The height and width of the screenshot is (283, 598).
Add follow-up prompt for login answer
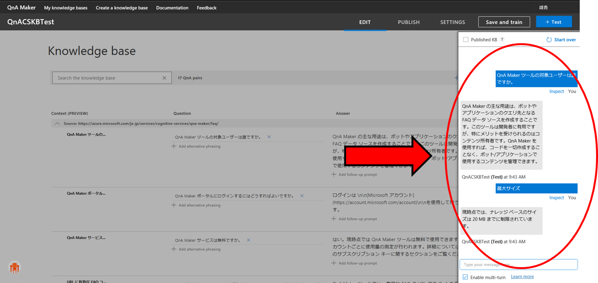[x=354, y=219]
